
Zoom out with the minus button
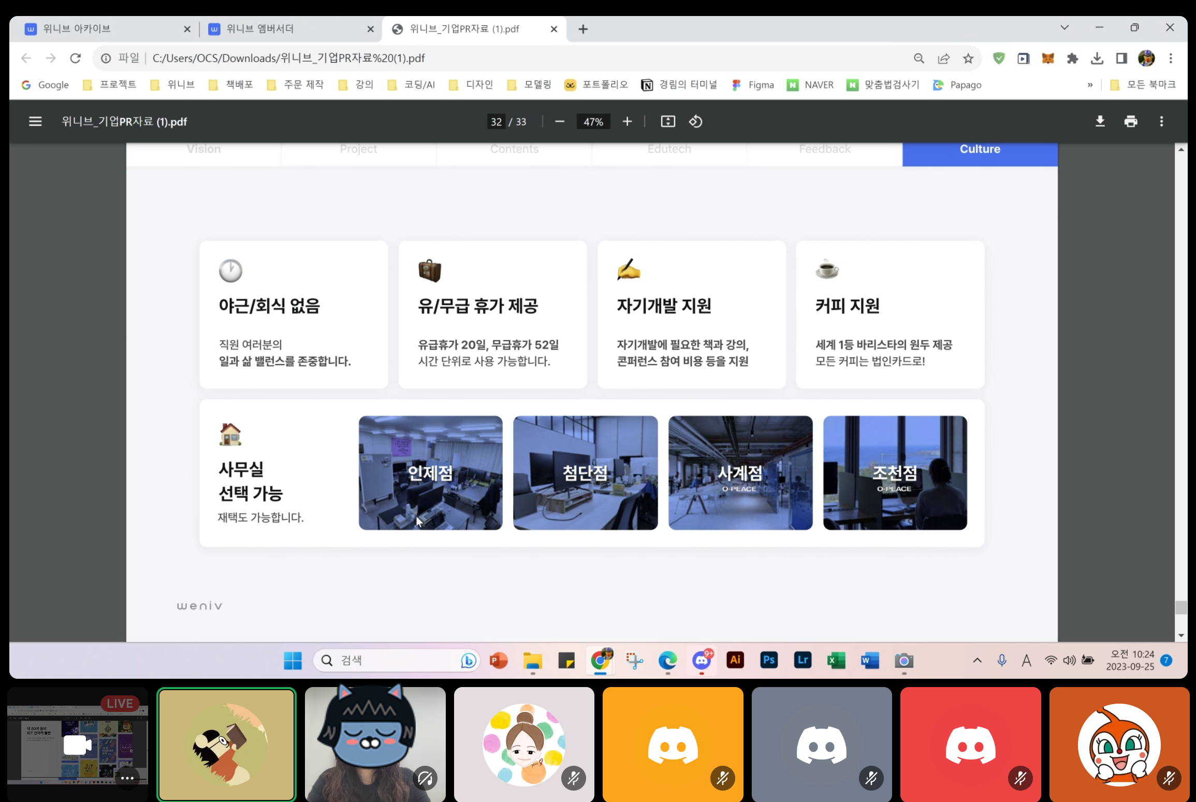pyautogui.click(x=560, y=122)
